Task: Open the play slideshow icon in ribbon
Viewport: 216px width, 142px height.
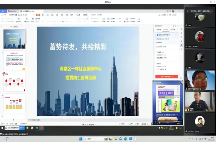Action: tap(19, 19)
